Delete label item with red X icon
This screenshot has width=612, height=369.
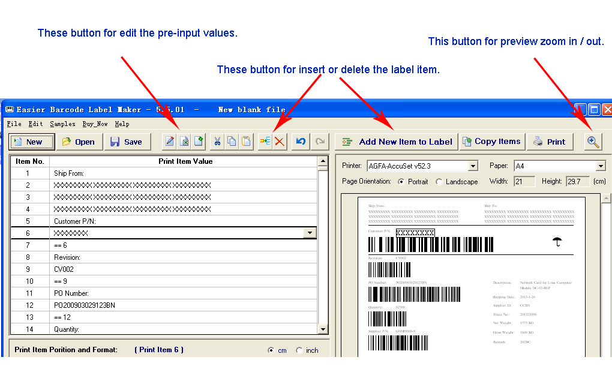coord(280,142)
